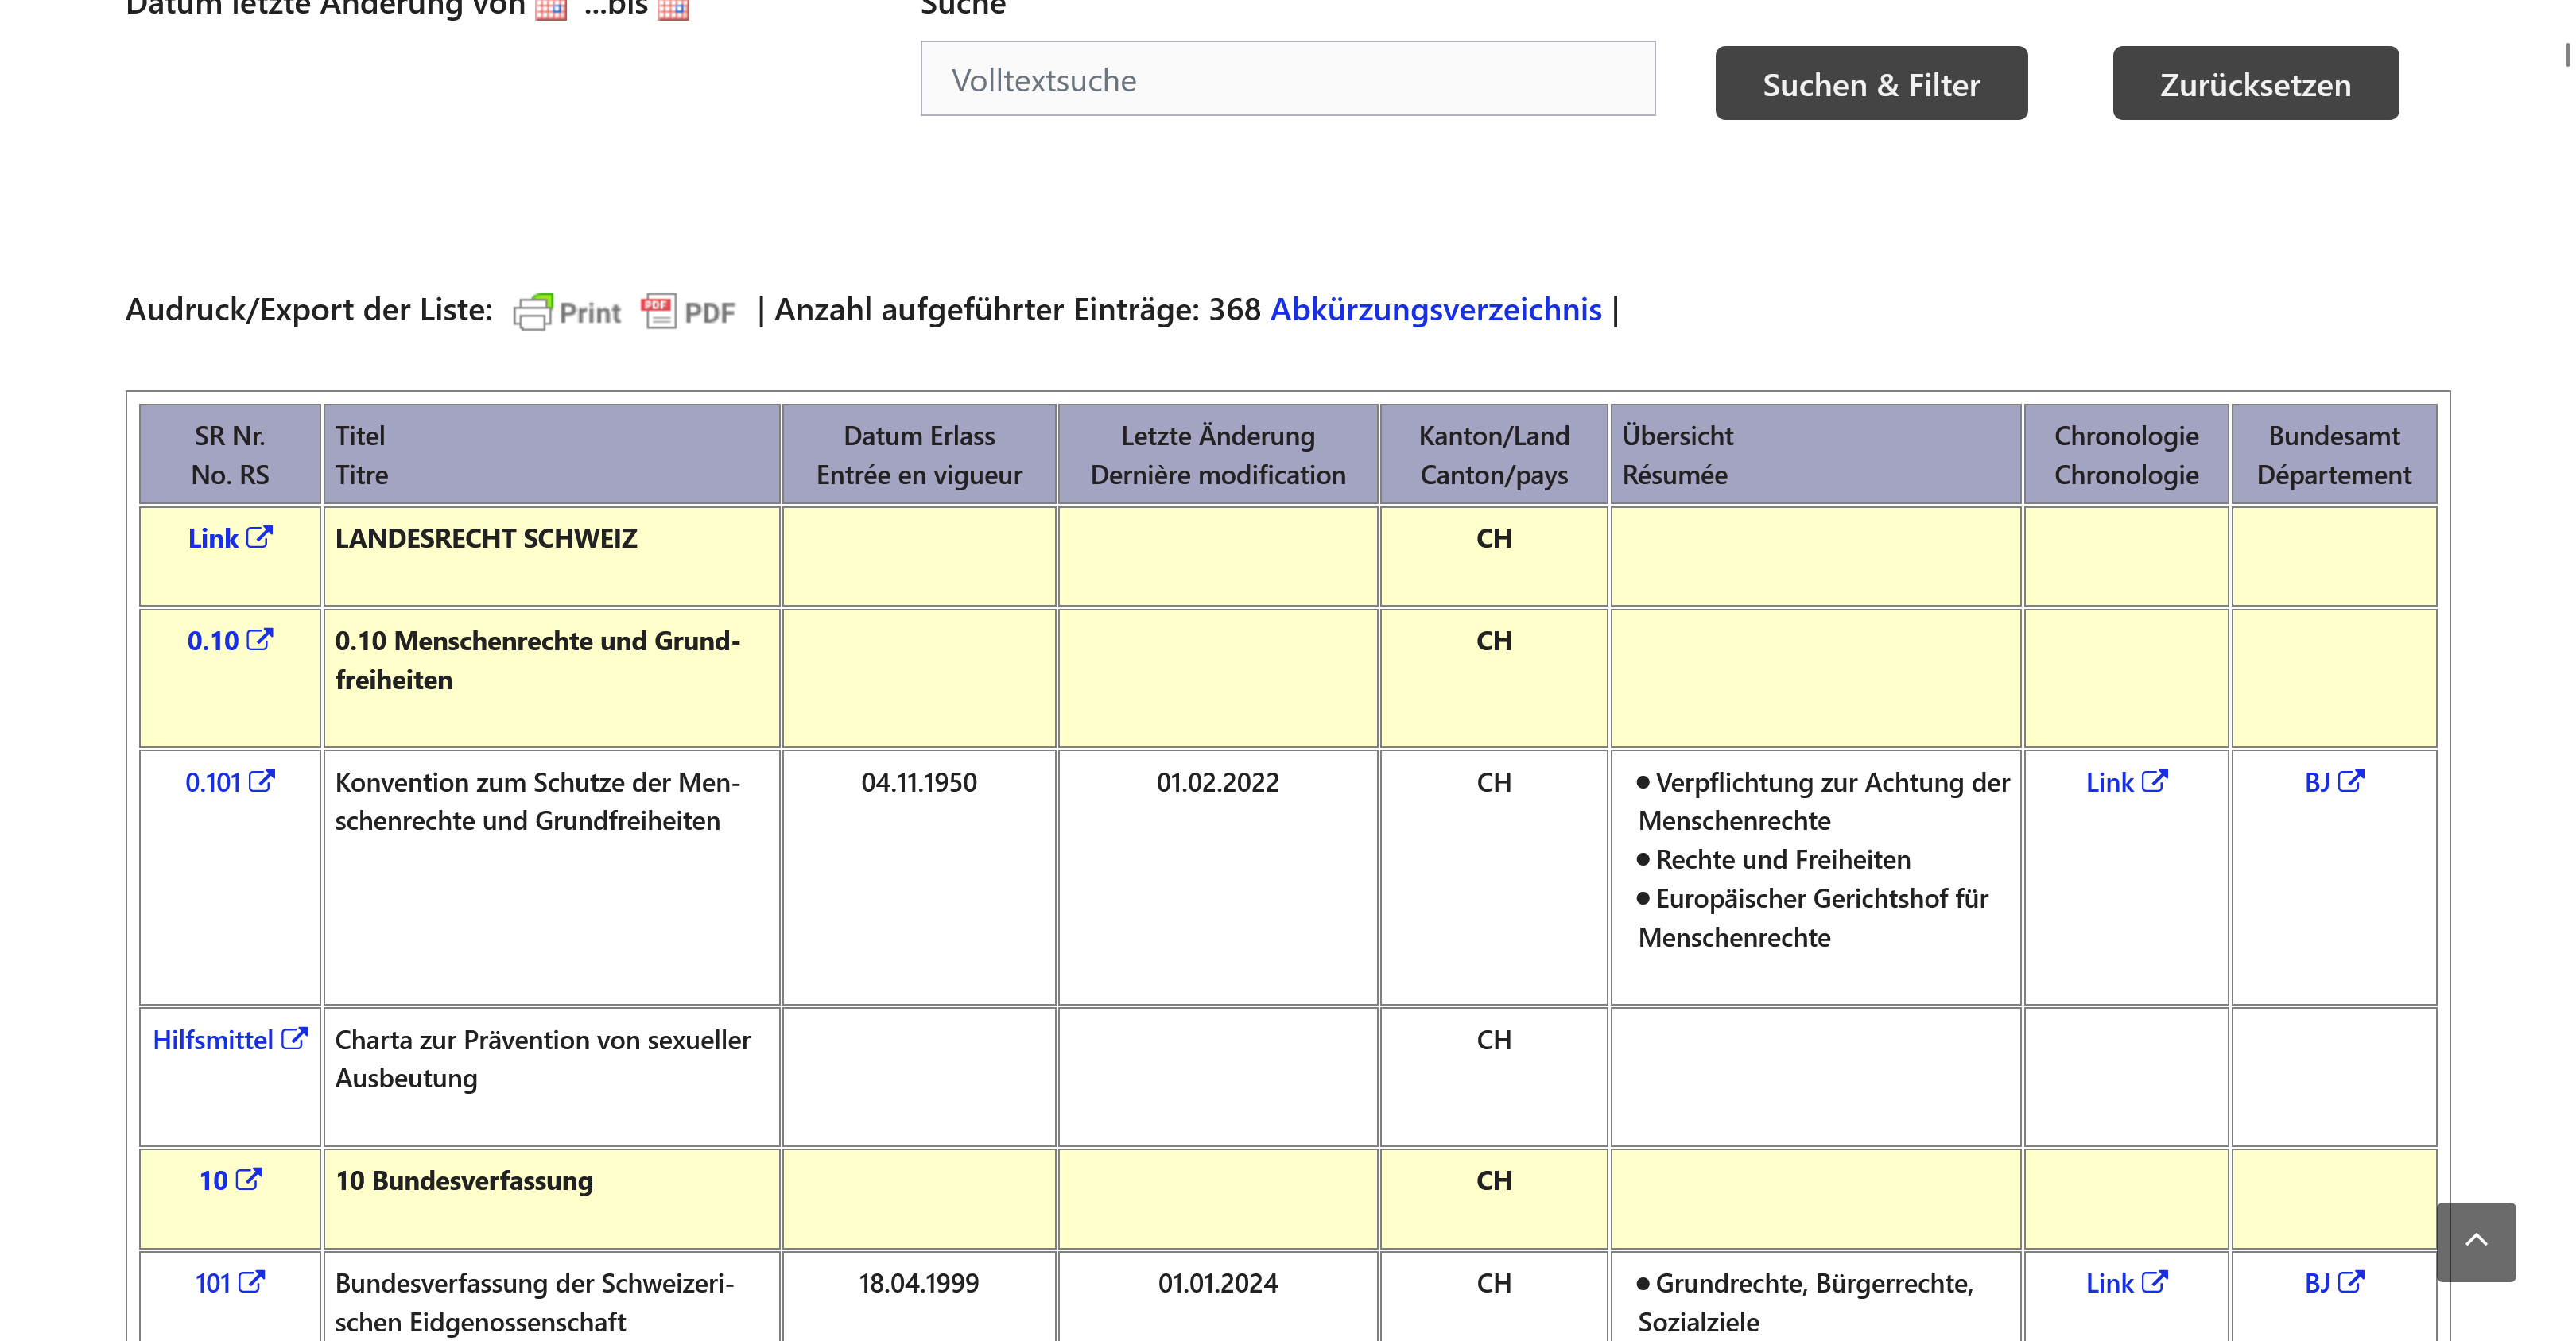Image resolution: width=2576 pixels, height=1341 pixels.
Task: Click 'Konvention zum Schutze der Menschenrechte' title
Action: 538,802
